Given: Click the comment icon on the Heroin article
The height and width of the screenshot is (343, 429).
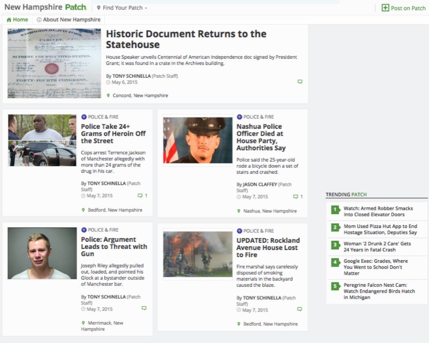Looking at the screenshot, I should (140, 196).
